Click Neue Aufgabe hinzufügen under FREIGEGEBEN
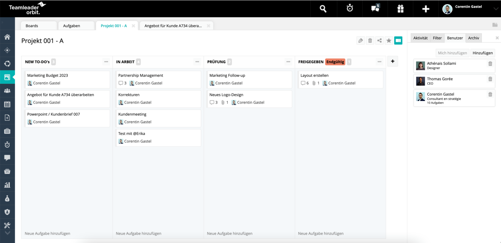 point(321,233)
